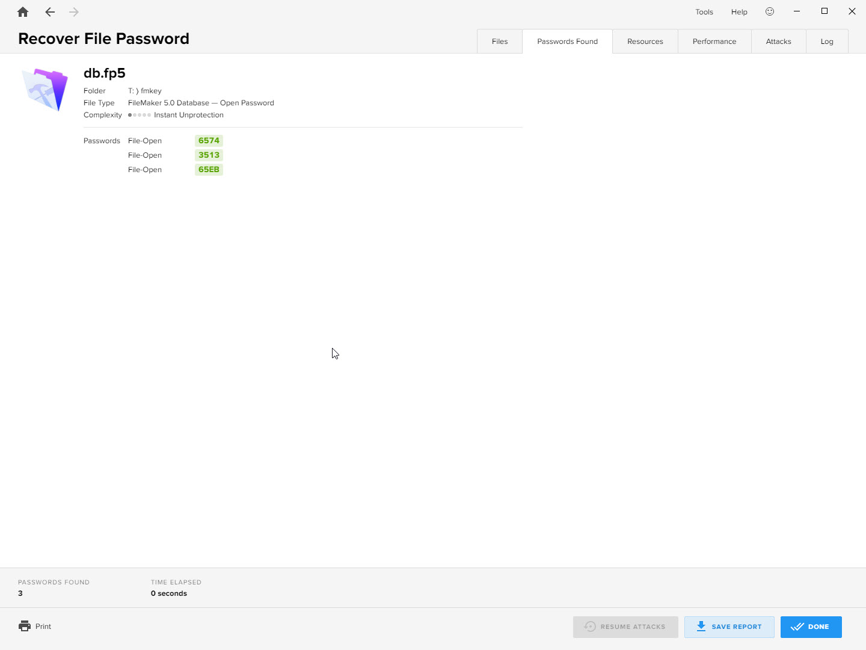Select the db.fp5 FileMaker file icon
Screen dimensions: 866x650
pos(45,89)
